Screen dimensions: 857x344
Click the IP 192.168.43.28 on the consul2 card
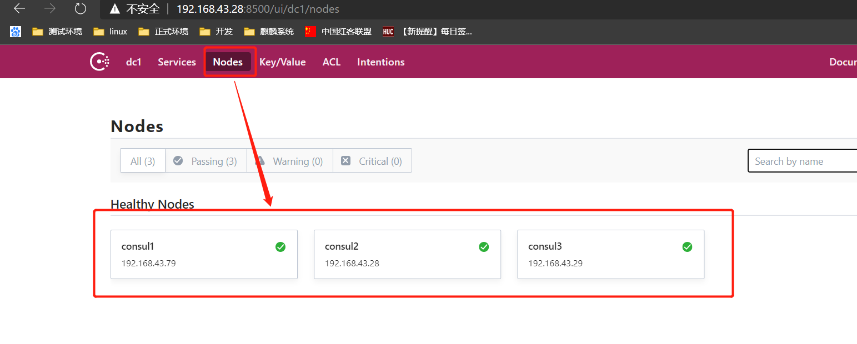tap(352, 263)
